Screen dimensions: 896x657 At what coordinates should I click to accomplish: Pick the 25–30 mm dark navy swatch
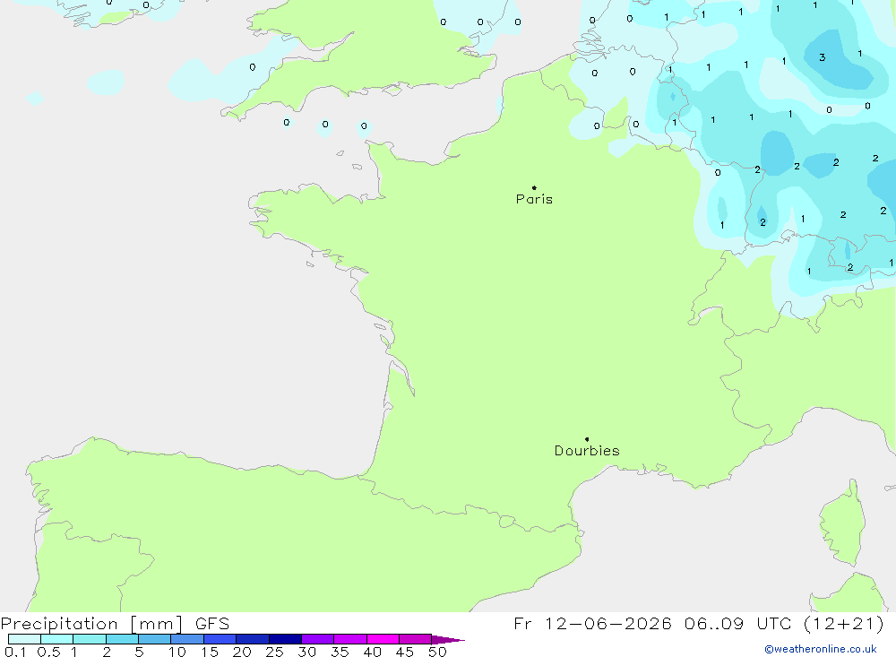(285, 639)
